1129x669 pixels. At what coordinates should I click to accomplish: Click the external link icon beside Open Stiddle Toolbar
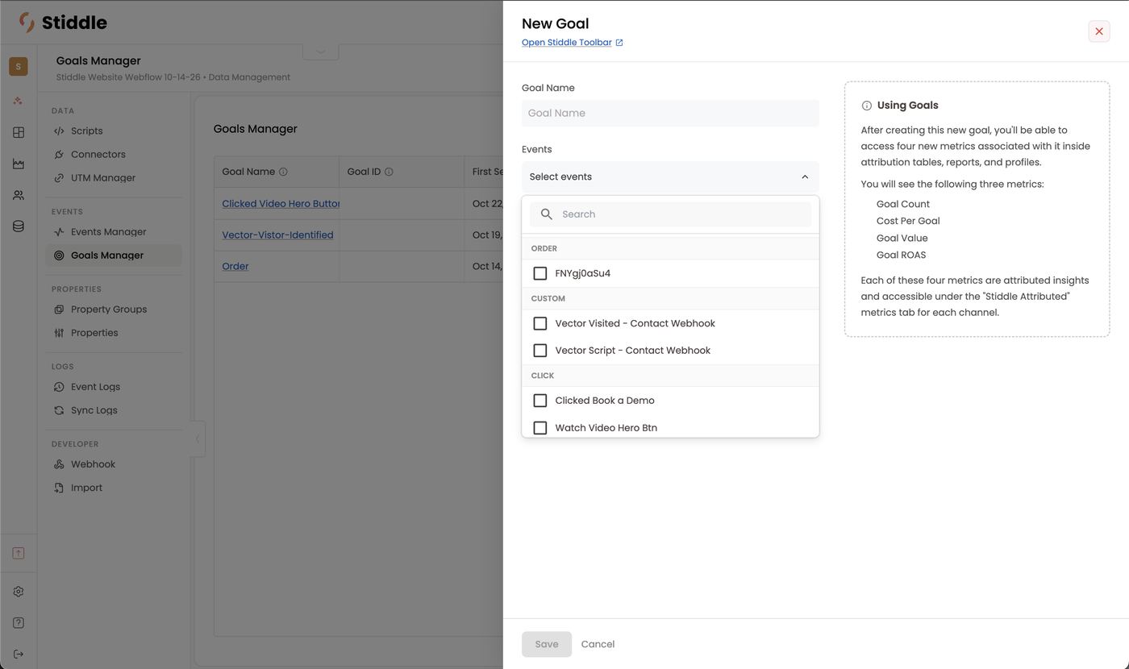[619, 43]
